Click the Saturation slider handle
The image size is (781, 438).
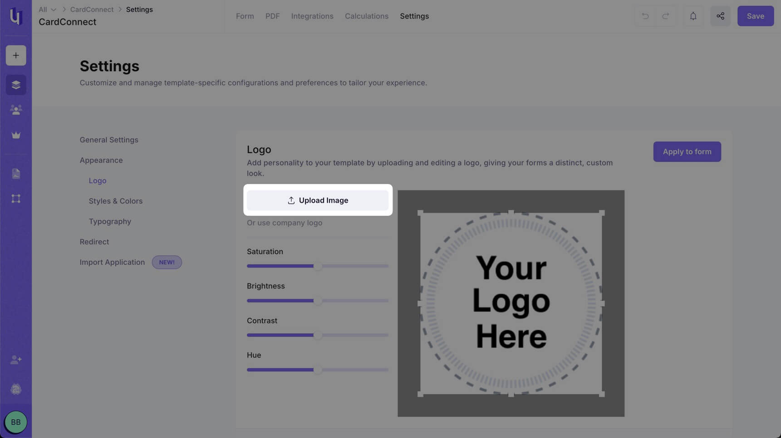pyautogui.click(x=318, y=266)
